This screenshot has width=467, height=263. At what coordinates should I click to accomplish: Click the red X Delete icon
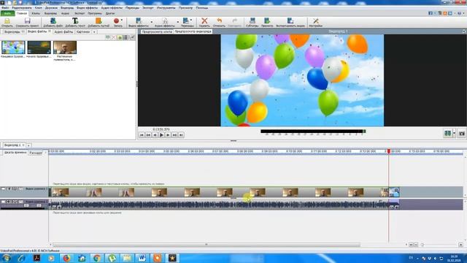click(204, 20)
